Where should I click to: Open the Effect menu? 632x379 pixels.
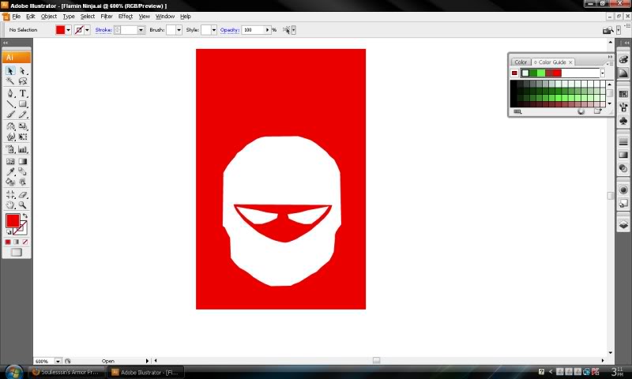[x=126, y=17]
